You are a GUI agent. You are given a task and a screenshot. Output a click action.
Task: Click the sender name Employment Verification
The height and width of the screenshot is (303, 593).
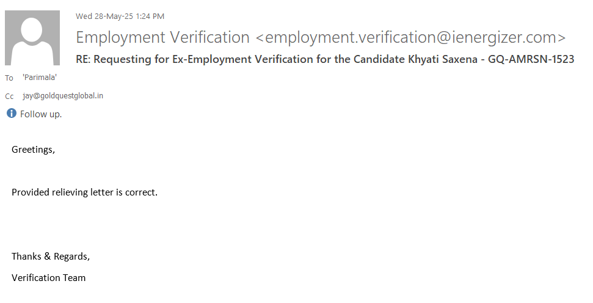point(162,37)
